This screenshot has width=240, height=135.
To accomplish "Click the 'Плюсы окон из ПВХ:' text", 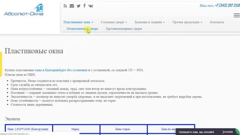I will tap(20, 75).
